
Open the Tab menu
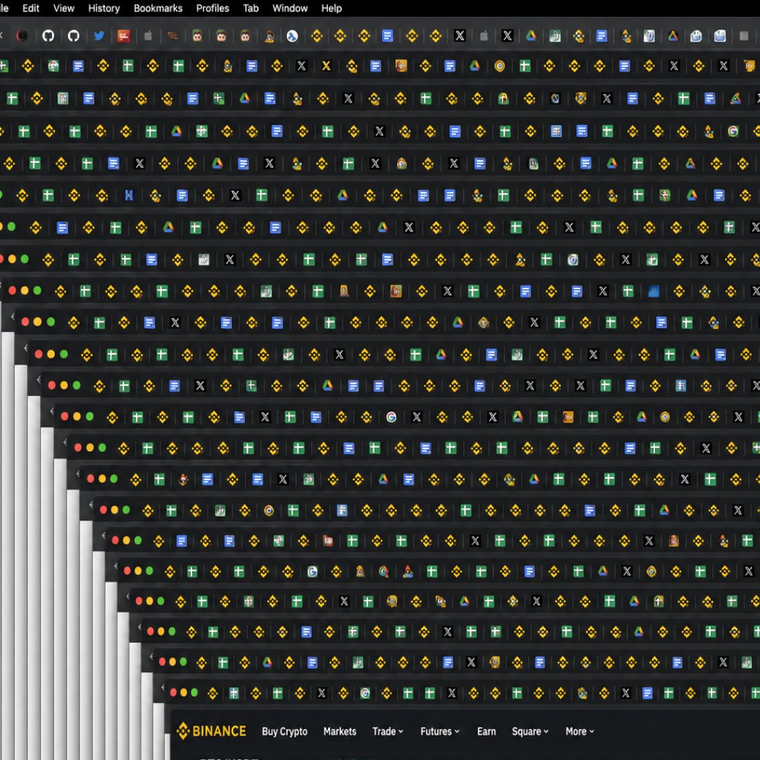tap(251, 8)
